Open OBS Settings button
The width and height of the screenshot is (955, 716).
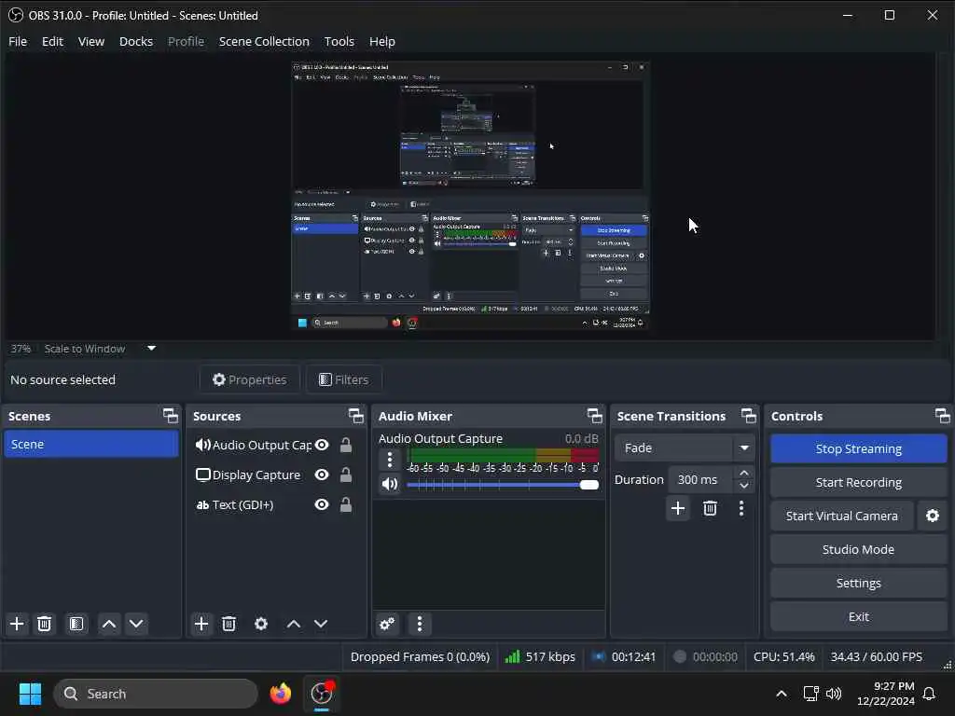858,583
